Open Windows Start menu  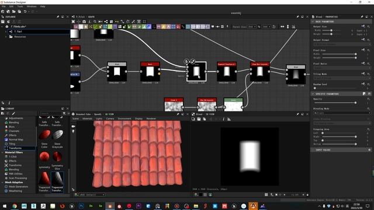click(x=5, y=206)
